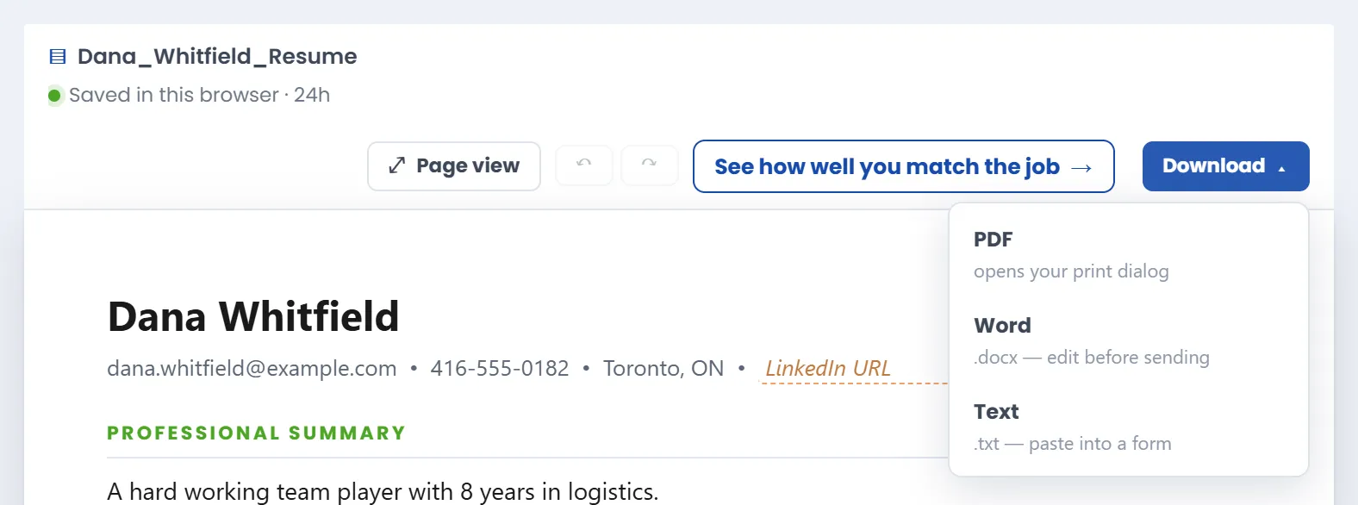Viewport: 1358px width, 505px height.
Task: Click the undo arrow icon
Action: (584, 165)
